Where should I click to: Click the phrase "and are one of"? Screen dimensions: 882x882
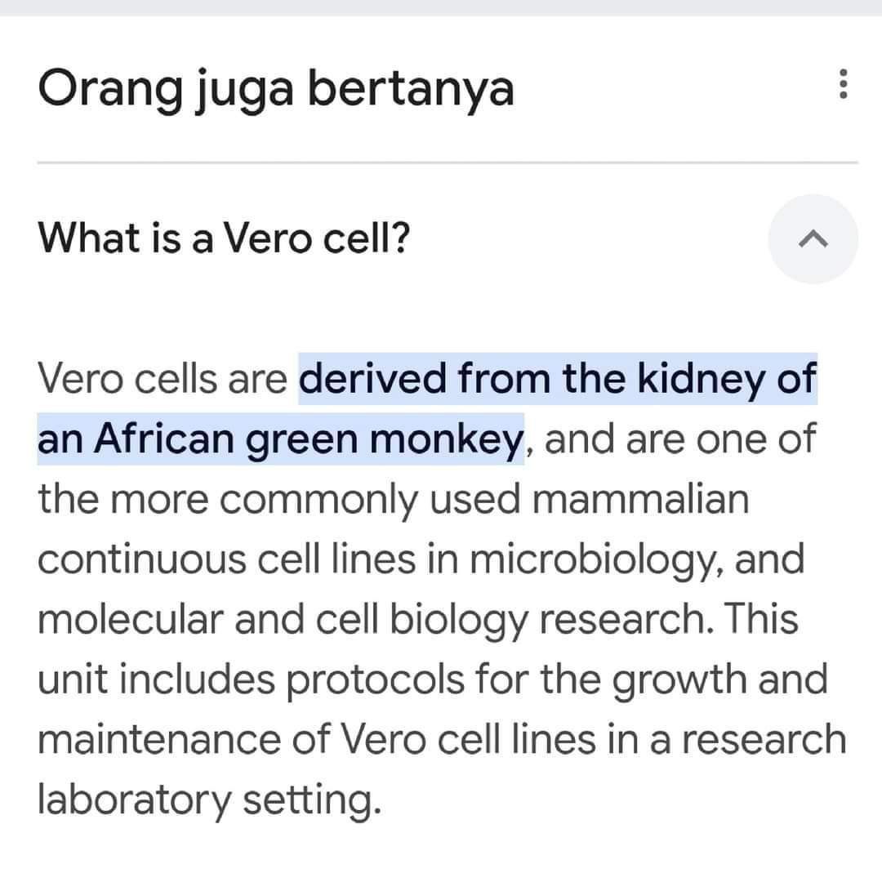[679, 439]
